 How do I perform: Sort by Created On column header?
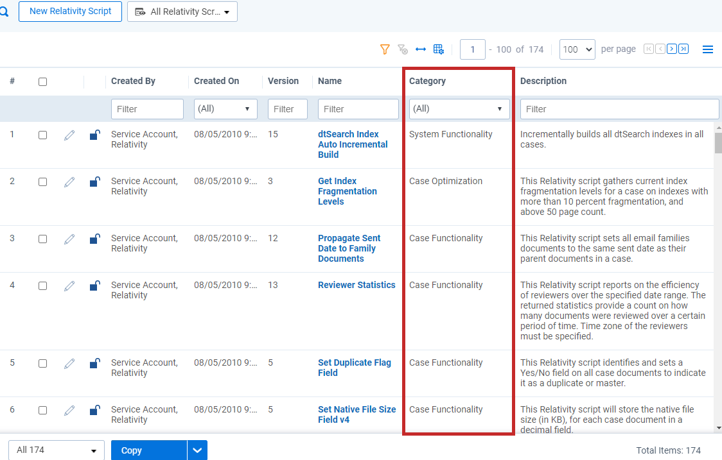pyautogui.click(x=216, y=81)
